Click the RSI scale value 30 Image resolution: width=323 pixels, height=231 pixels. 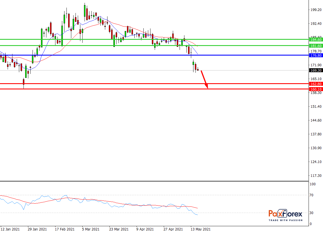(x=311, y=213)
